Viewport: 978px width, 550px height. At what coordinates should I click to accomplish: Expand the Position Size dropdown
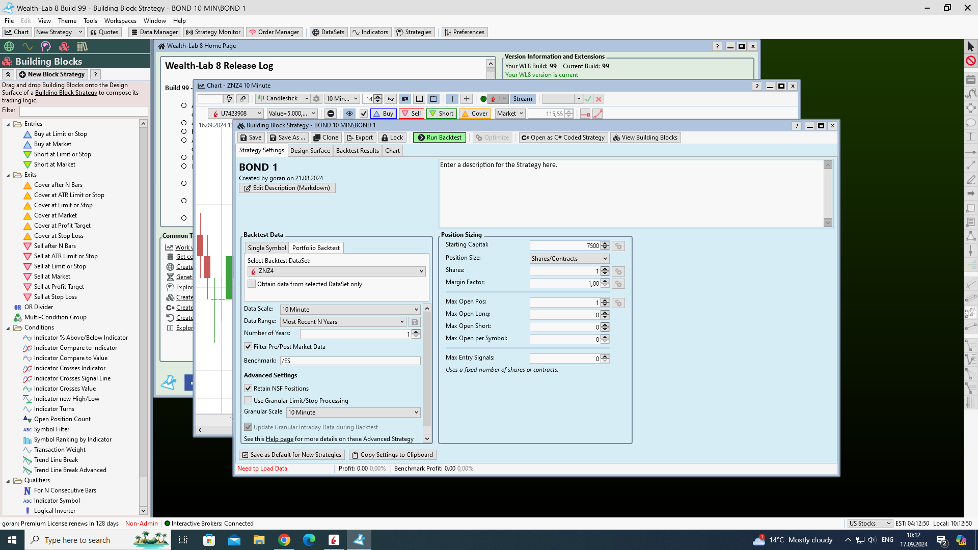569,259
